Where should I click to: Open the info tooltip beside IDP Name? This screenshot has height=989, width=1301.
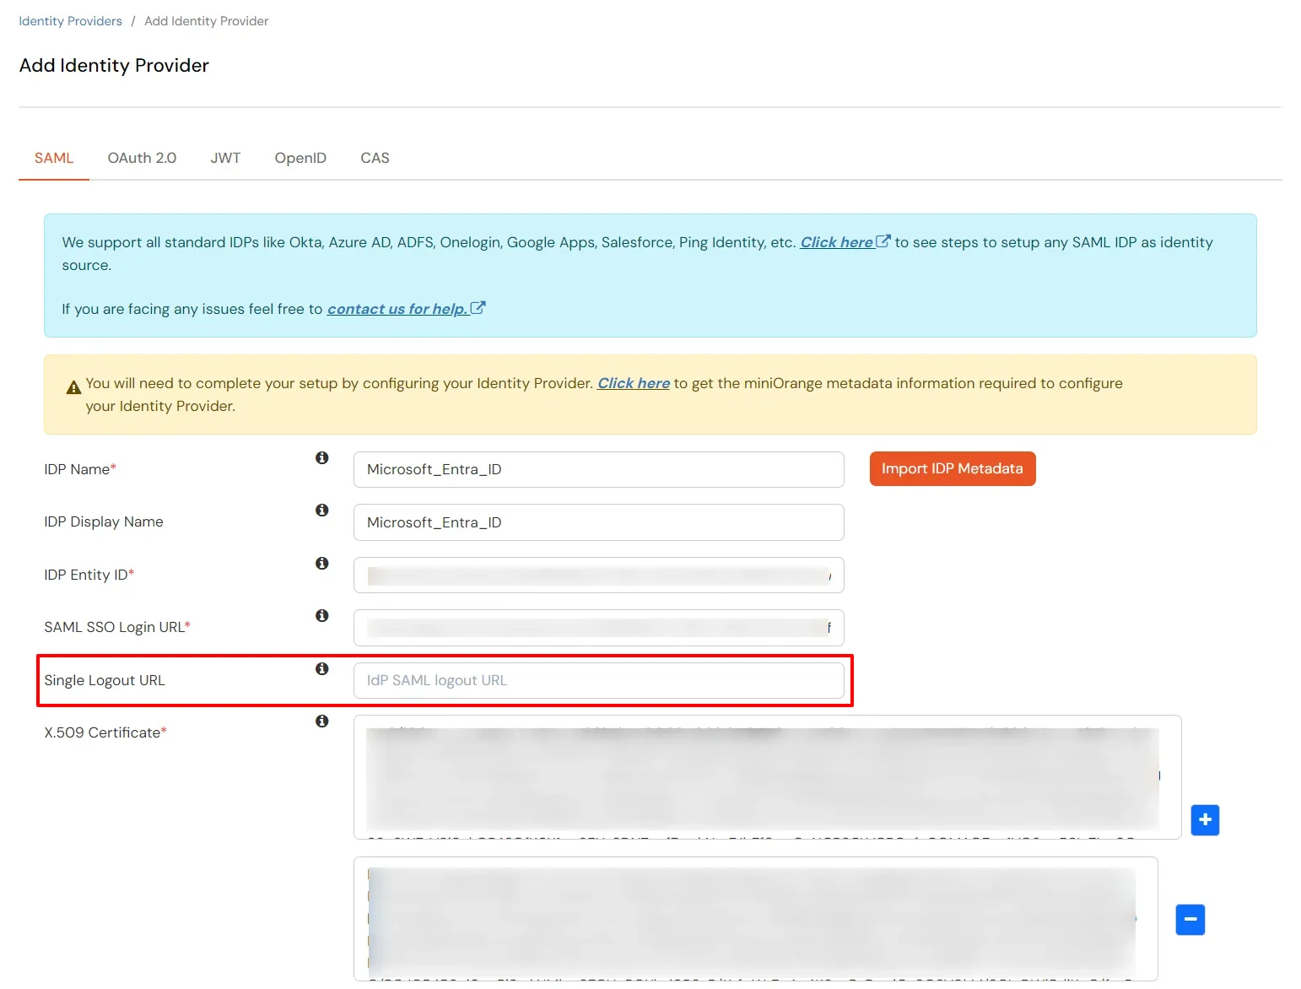coord(321,457)
